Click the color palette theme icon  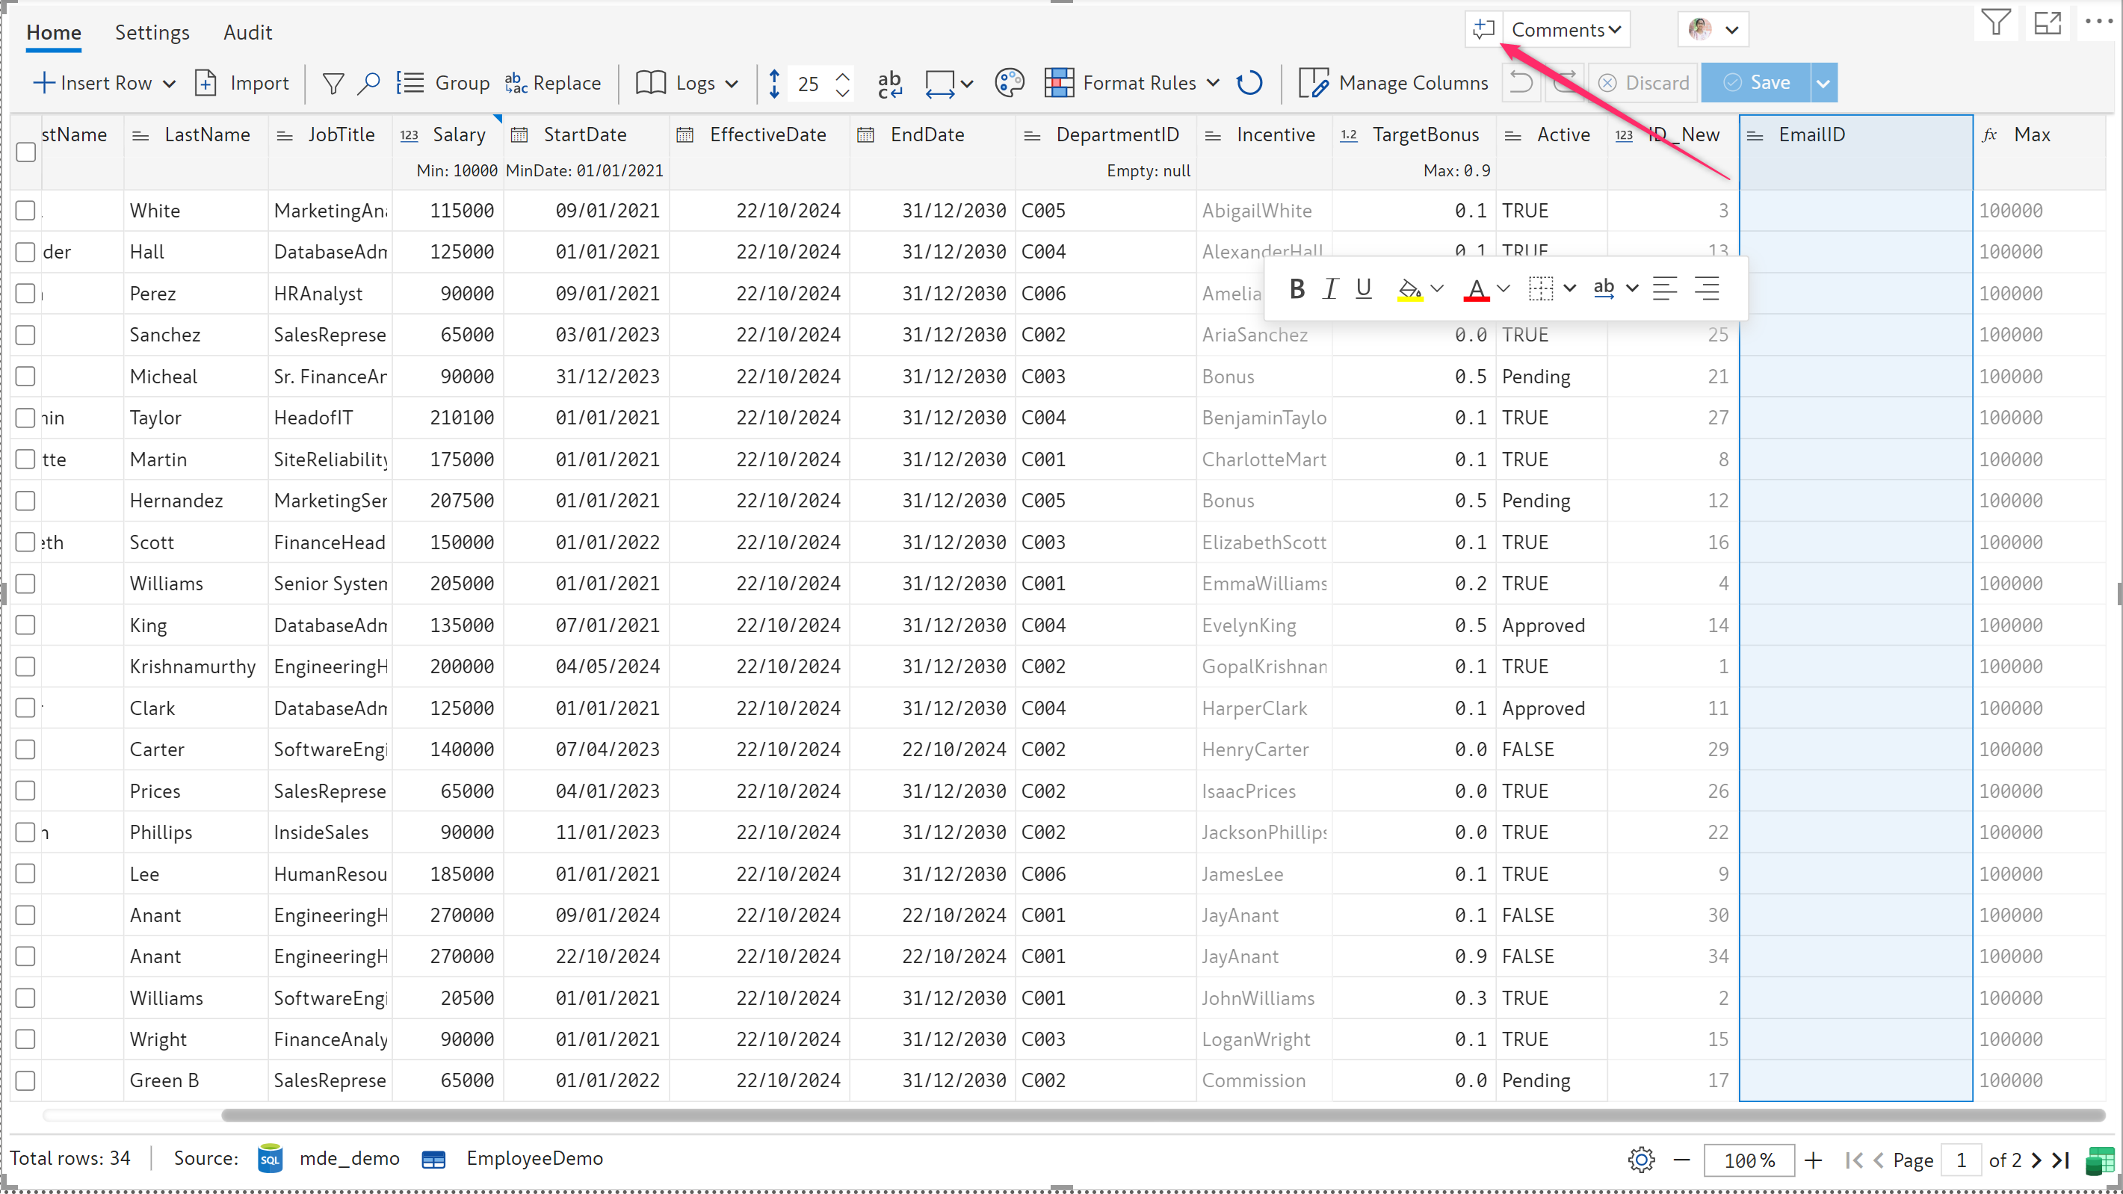pos(1009,83)
